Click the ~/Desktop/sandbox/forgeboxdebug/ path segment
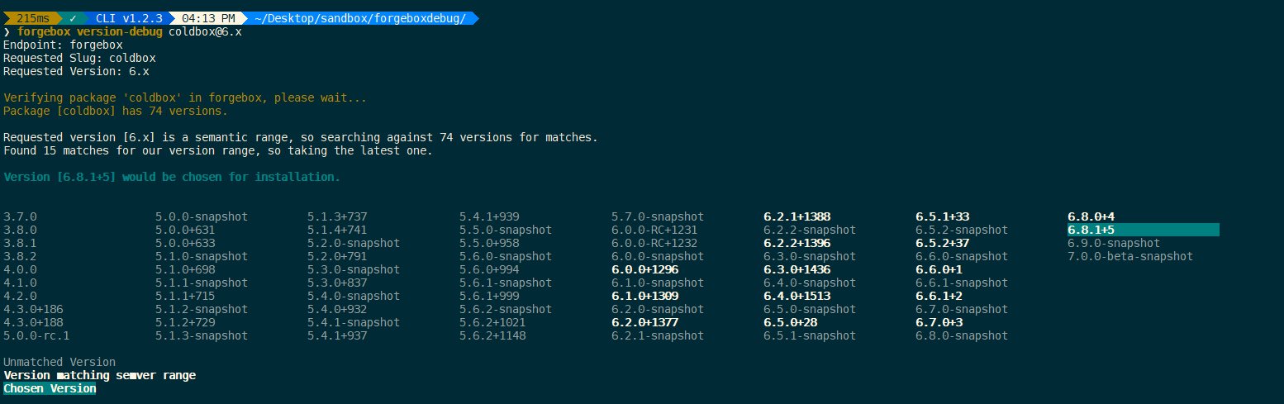1284x404 pixels. pos(360,18)
